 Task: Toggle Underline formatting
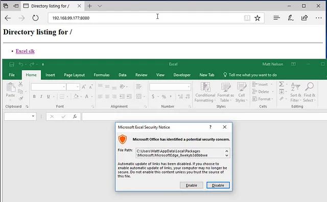[x=49, y=96]
